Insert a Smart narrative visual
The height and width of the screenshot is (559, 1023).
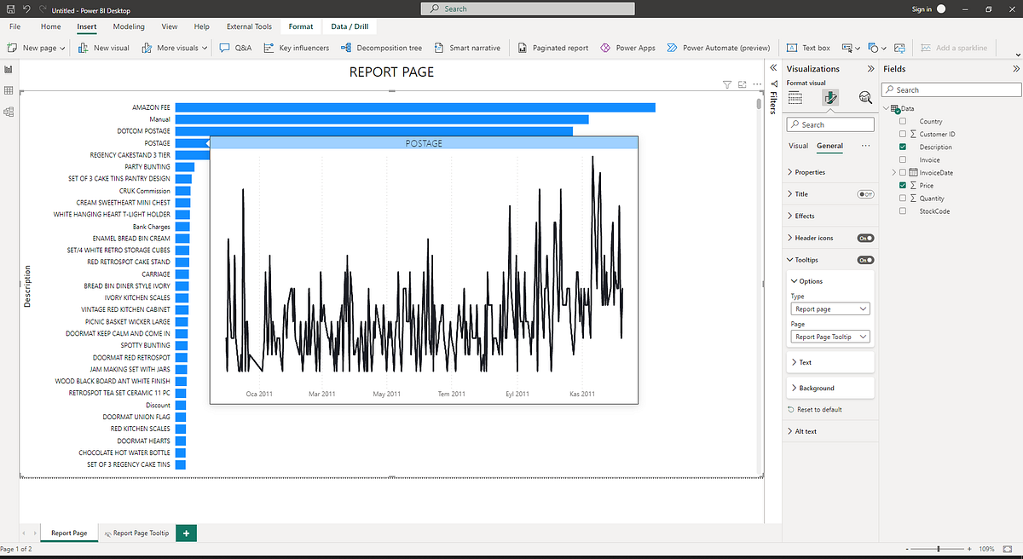click(467, 48)
